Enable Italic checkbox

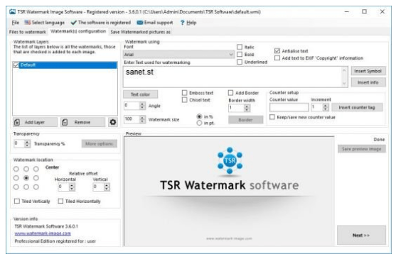tap(240, 47)
